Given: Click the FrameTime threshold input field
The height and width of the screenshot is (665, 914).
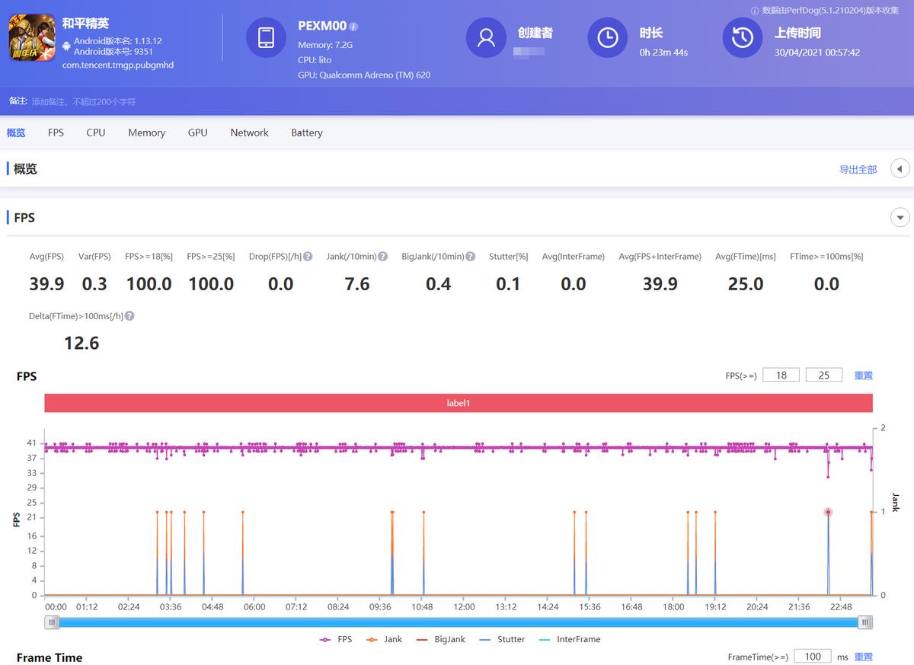Looking at the screenshot, I should pos(813,657).
